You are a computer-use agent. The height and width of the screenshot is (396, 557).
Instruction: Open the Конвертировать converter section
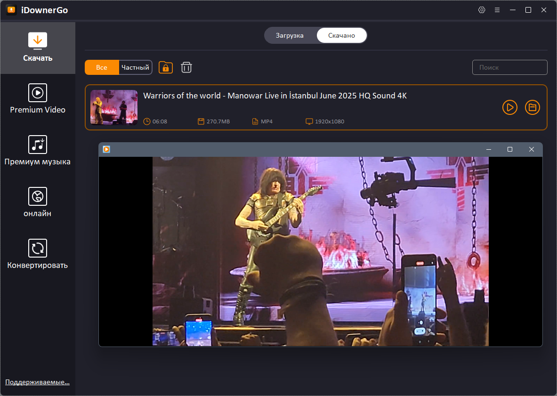[38, 255]
